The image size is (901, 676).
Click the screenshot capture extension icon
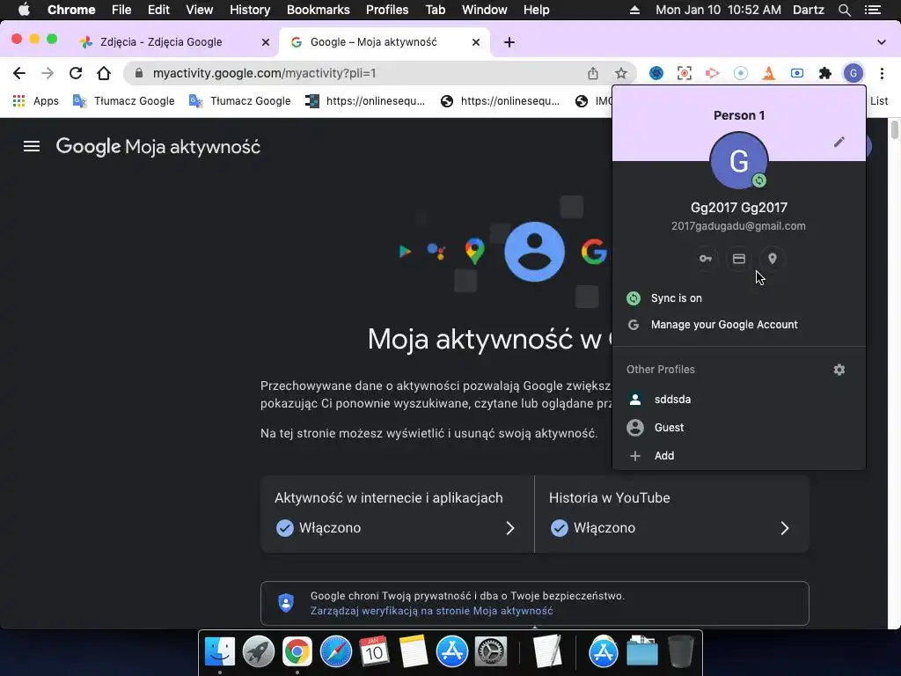tap(685, 73)
